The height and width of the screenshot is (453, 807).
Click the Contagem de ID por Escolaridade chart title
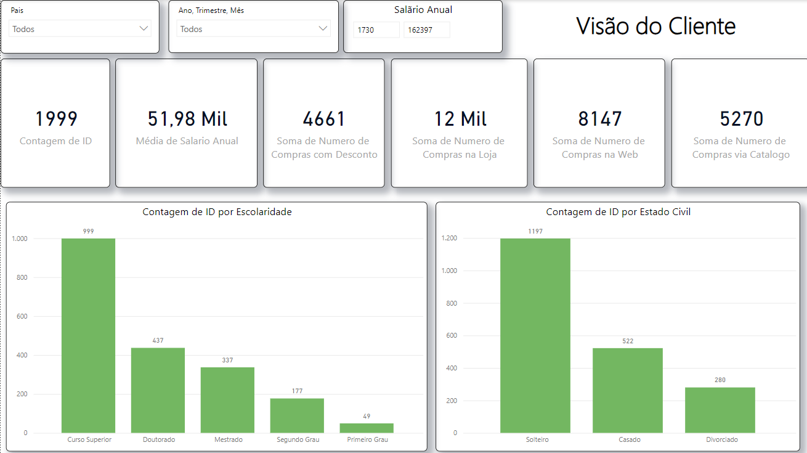tap(216, 212)
